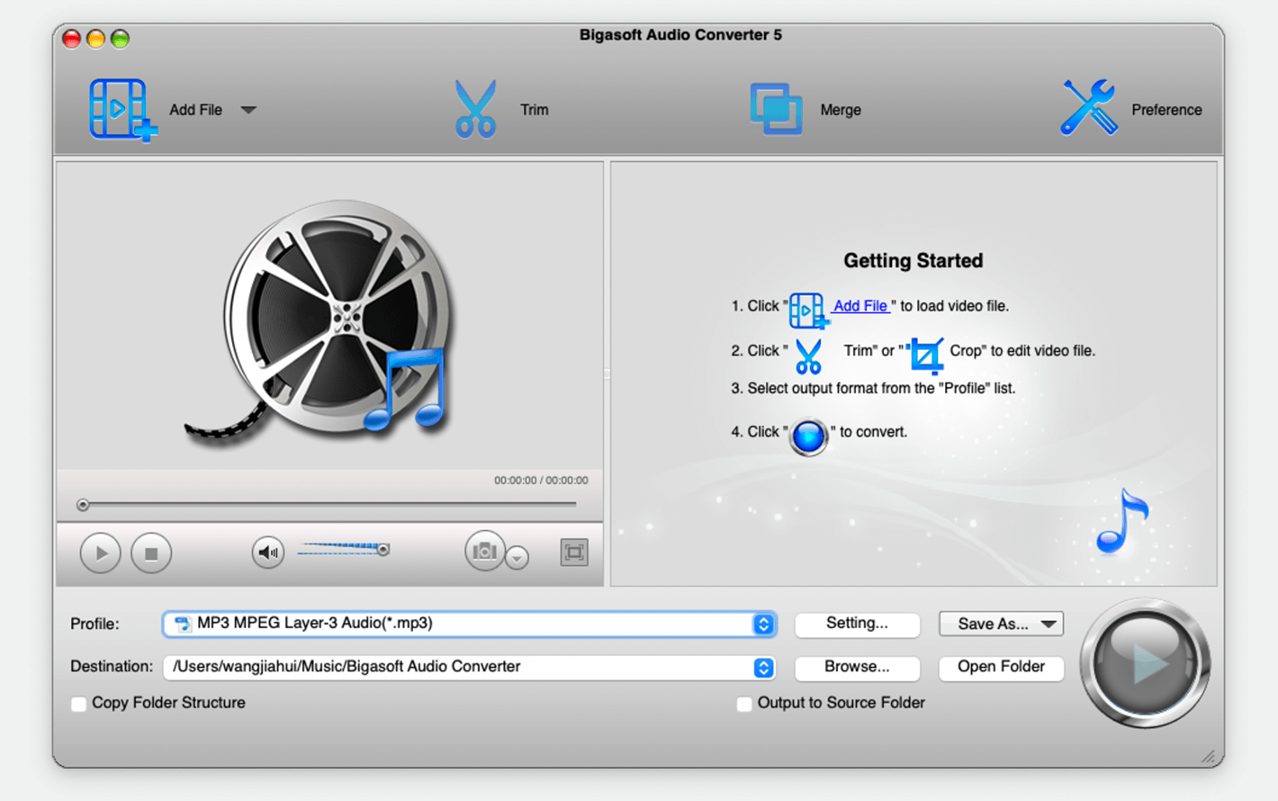Image resolution: width=1278 pixels, height=801 pixels.
Task: Click the Profile label text
Action: coord(94,624)
